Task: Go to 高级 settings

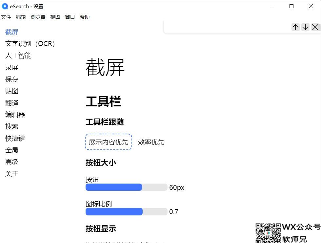Action: tap(12, 162)
